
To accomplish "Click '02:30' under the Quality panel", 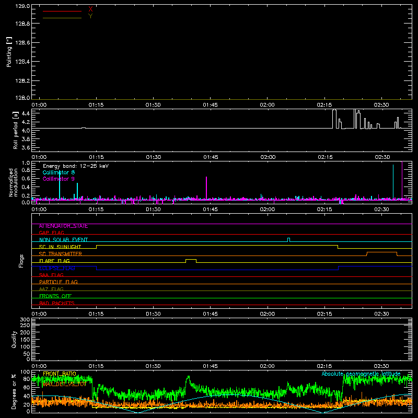I will click(381, 366).
